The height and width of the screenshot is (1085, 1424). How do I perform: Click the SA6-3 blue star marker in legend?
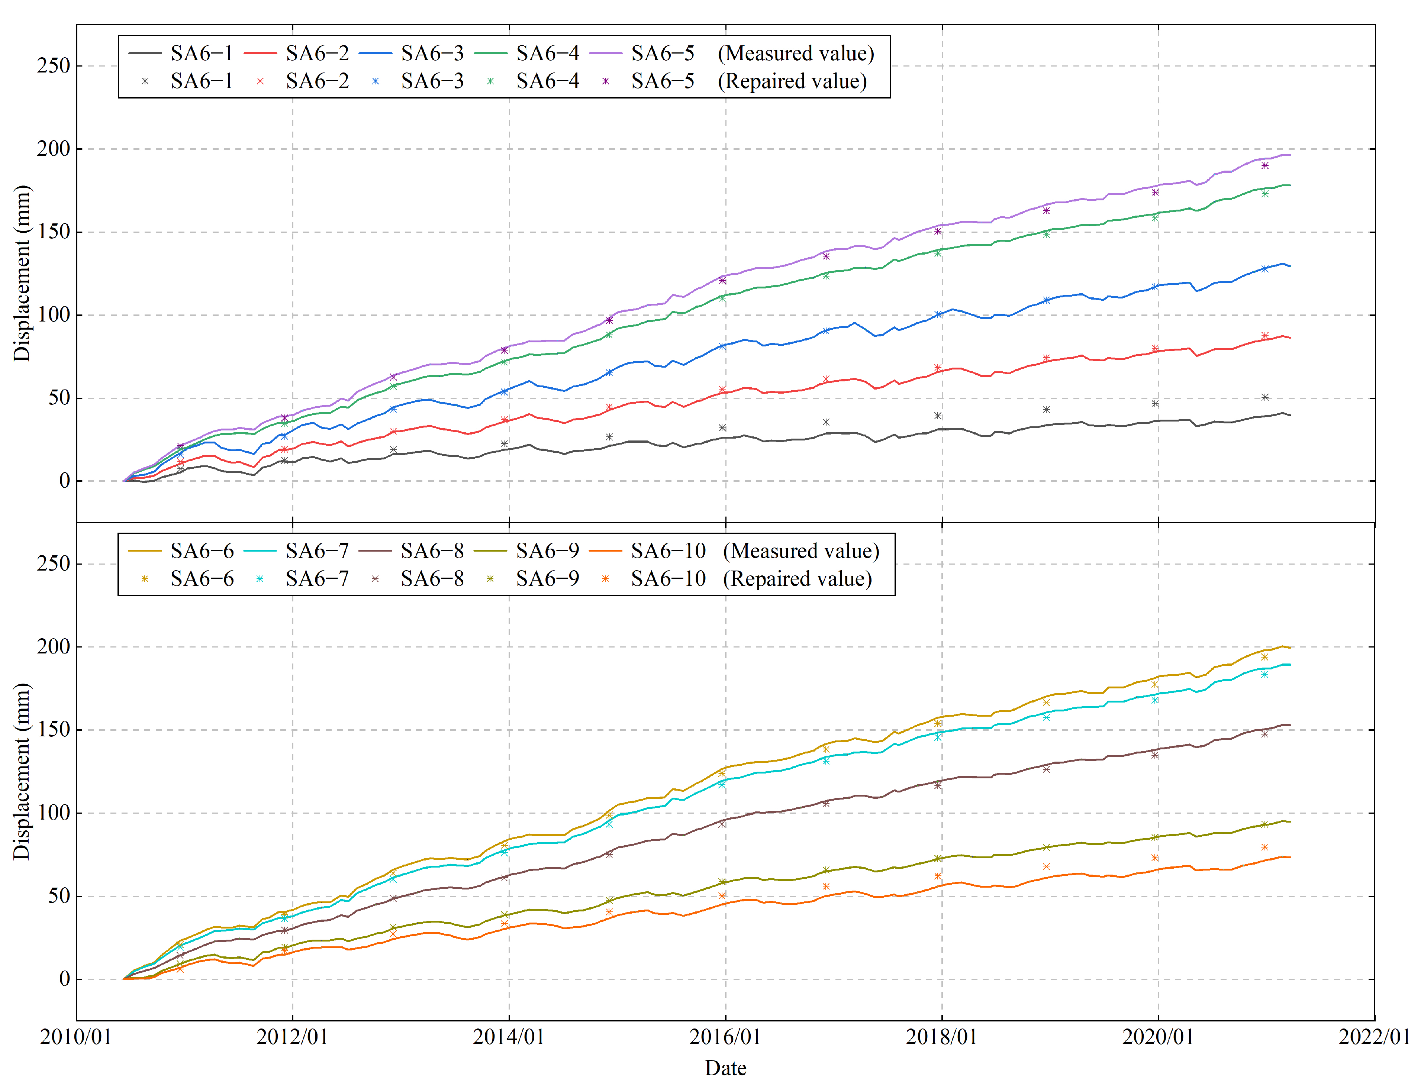click(376, 81)
